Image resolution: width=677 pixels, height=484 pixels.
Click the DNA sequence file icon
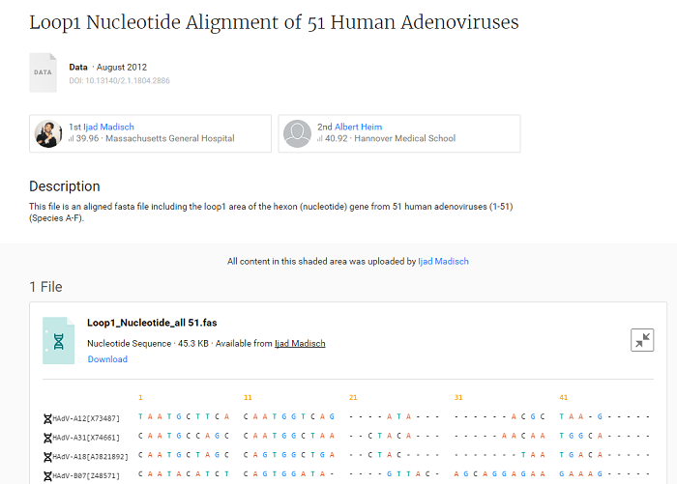point(58,340)
